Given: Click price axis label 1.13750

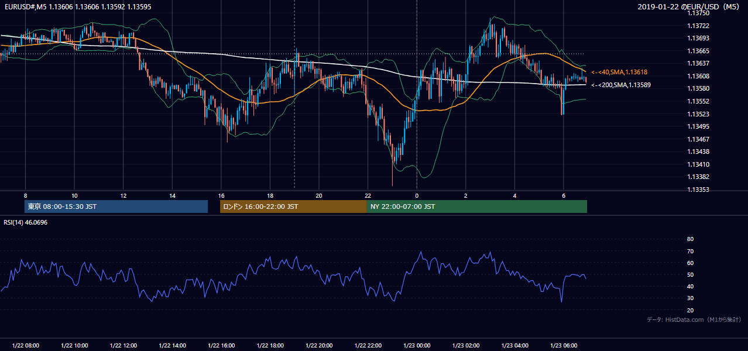Looking at the screenshot, I should click(x=698, y=13).
